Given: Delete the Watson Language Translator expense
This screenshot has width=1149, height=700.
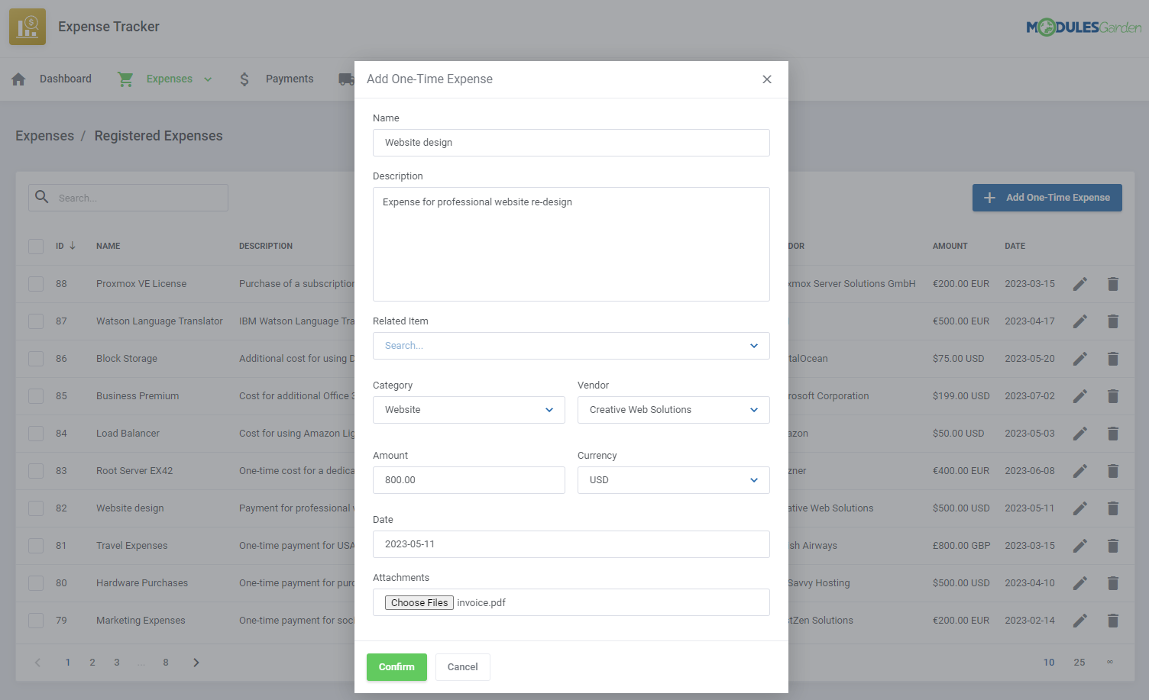Looking at the screenshot, I should click(x=1113, y=321).
